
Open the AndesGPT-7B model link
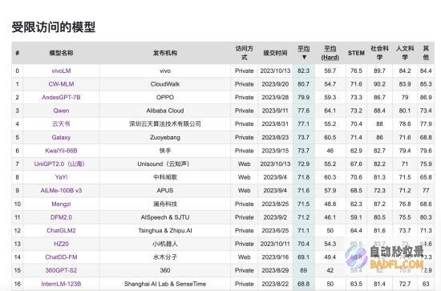[61, 97]
